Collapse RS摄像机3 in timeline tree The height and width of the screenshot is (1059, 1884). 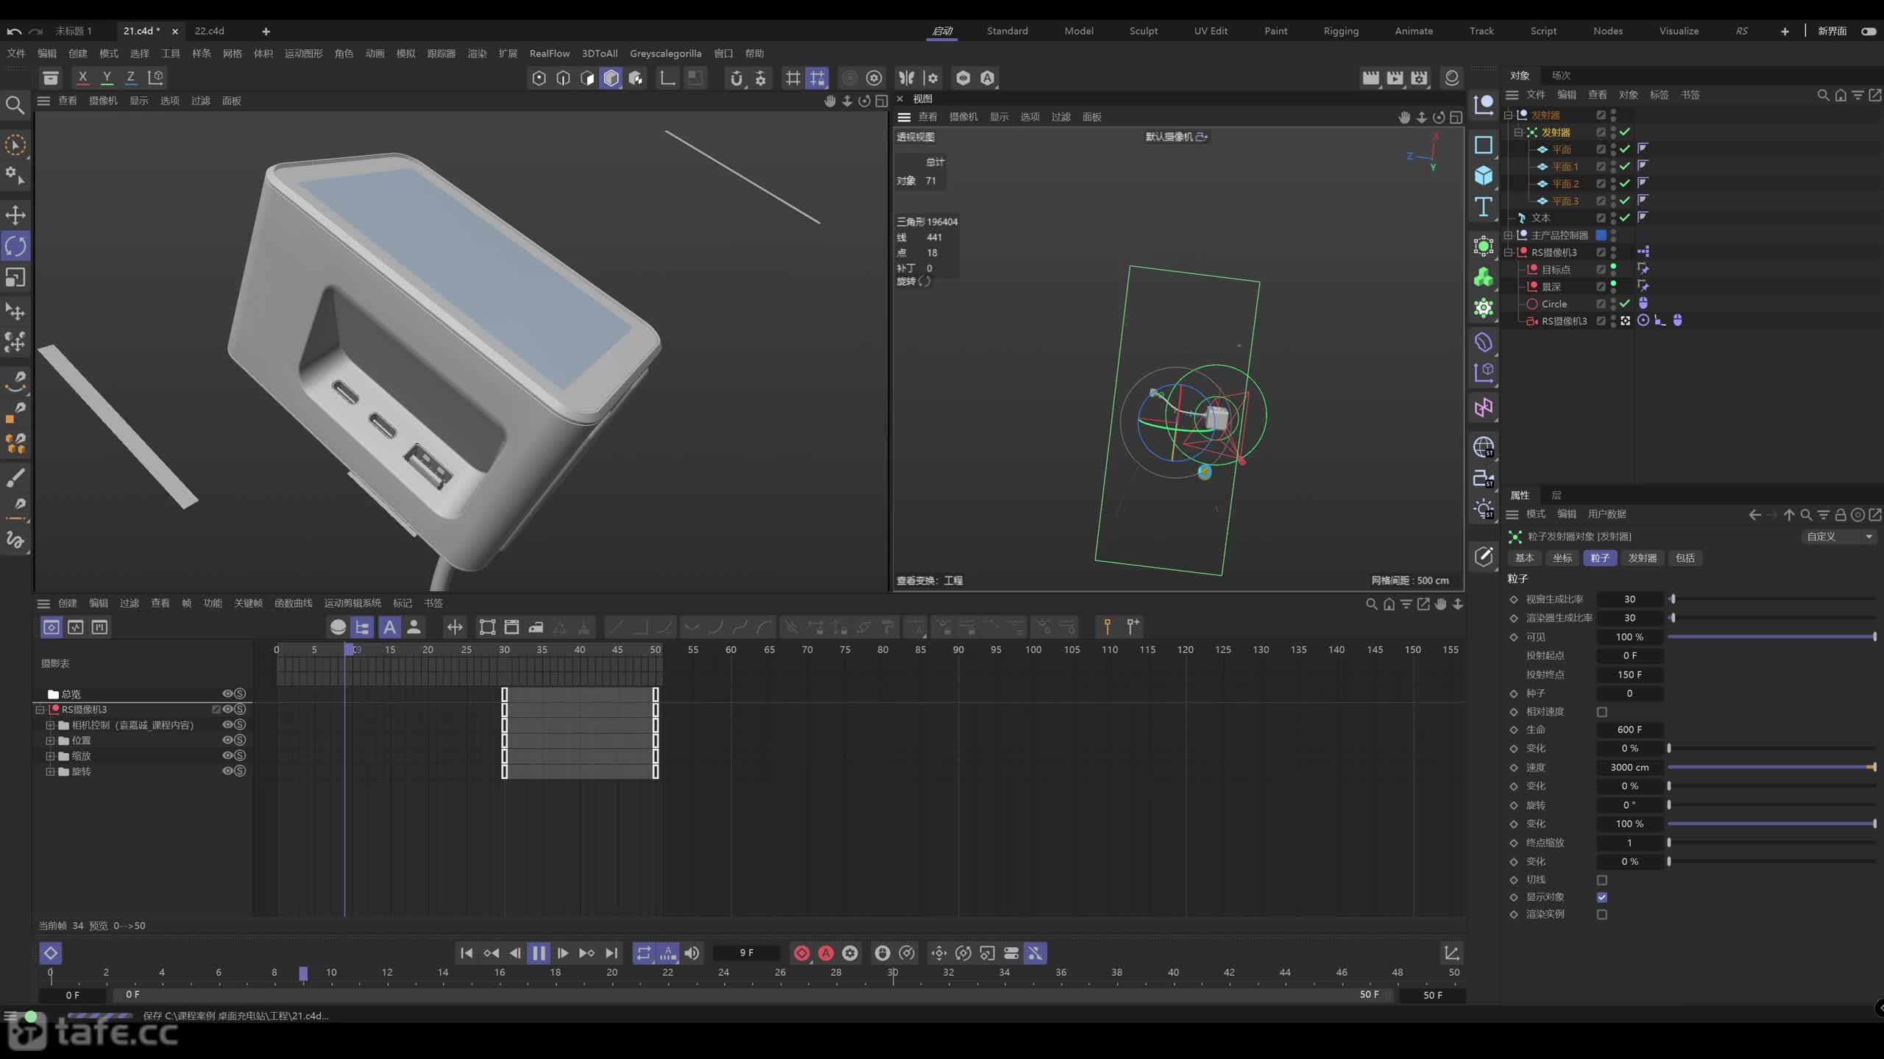point(40,710)
